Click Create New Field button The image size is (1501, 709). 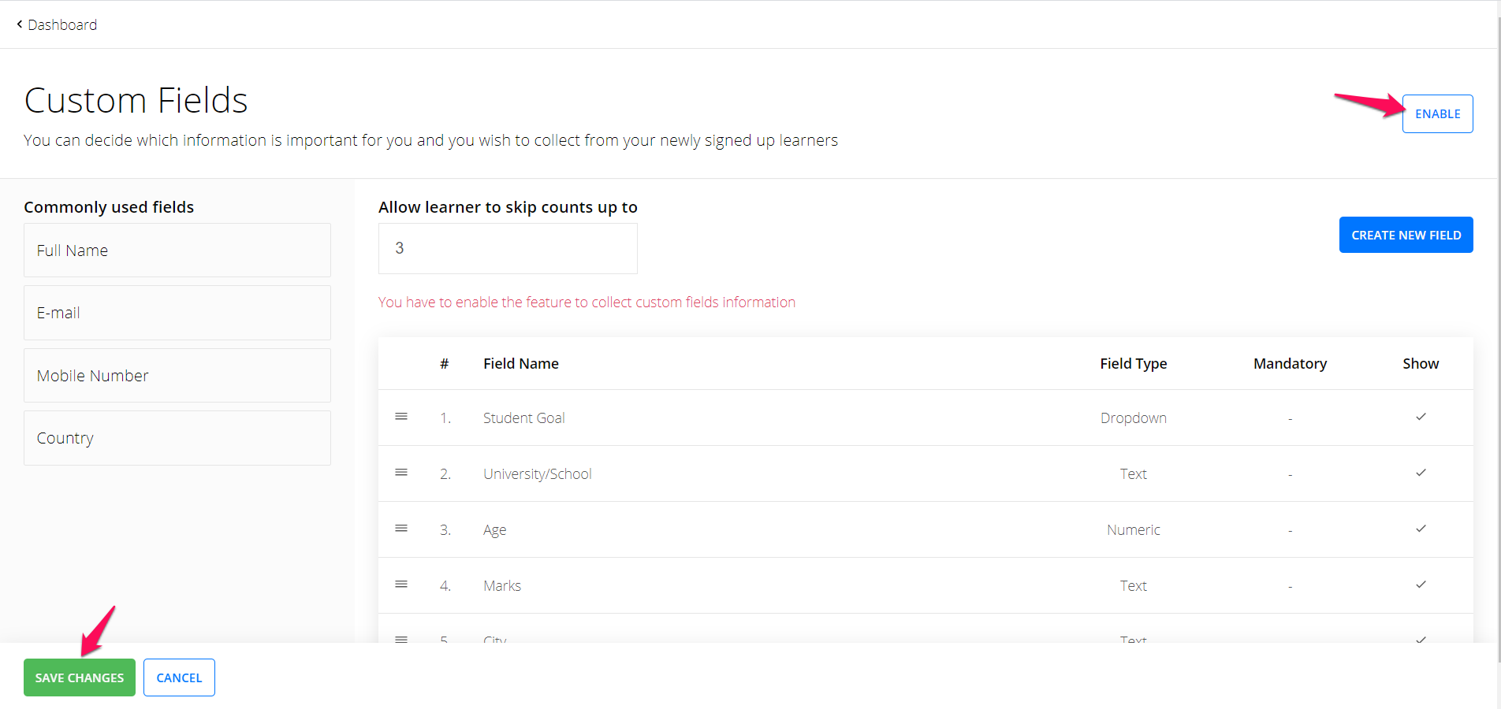pyautogui.click(x=1406, y=235)
